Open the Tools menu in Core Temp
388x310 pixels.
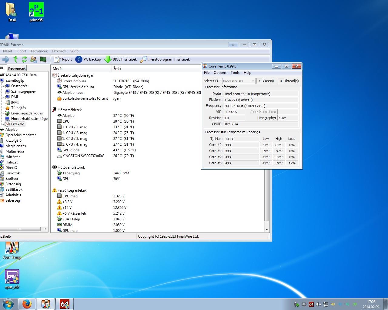coord(235,73)
